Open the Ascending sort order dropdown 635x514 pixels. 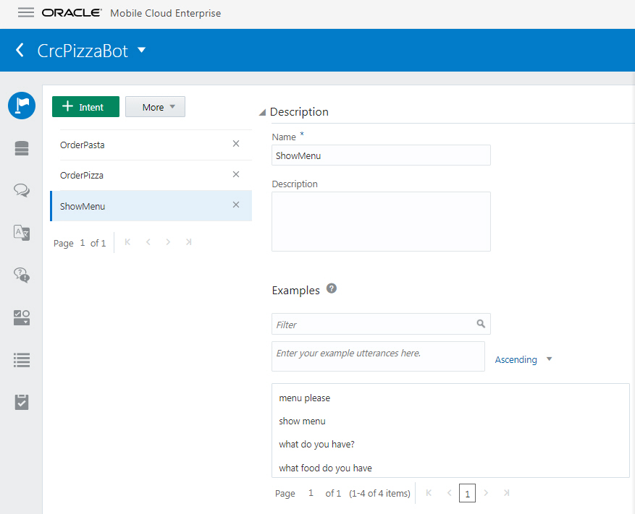point(523,359)
